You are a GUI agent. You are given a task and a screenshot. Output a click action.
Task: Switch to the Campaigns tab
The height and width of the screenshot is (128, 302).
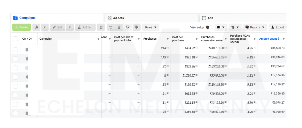pos(57,18)
